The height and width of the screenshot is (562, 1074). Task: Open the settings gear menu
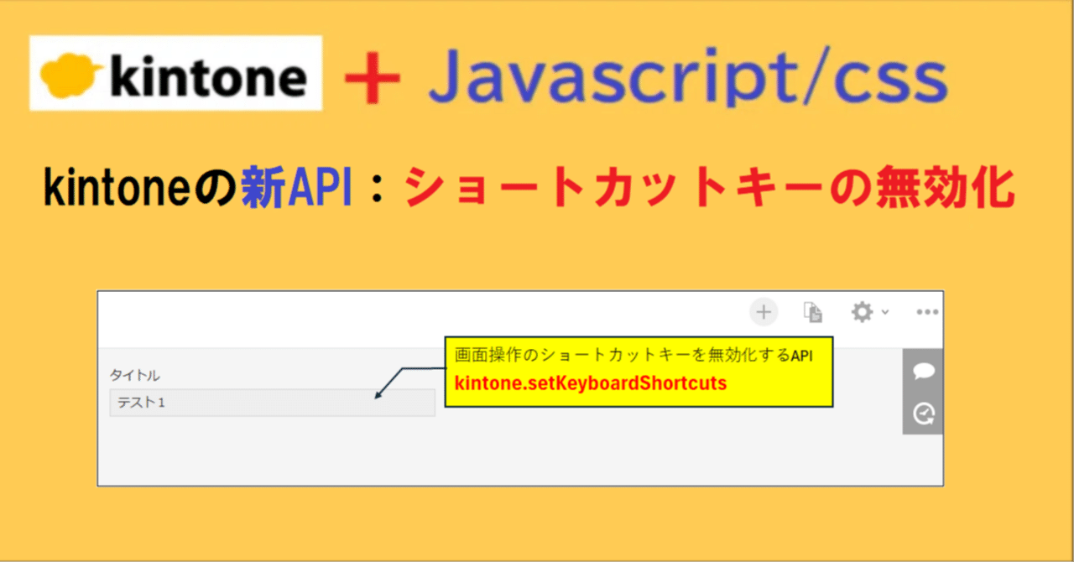point(869,312)
